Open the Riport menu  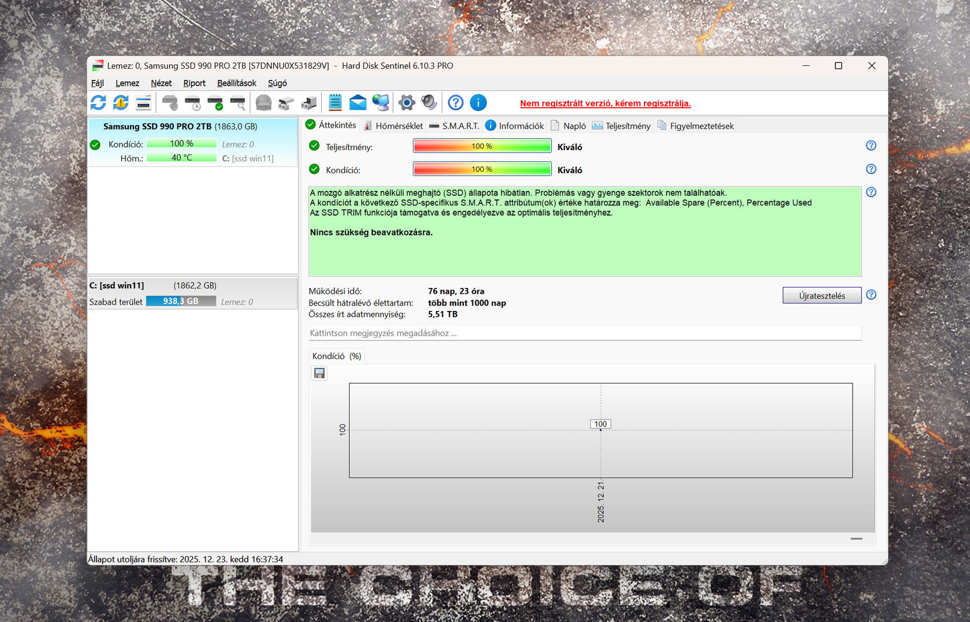click(194, 83)
